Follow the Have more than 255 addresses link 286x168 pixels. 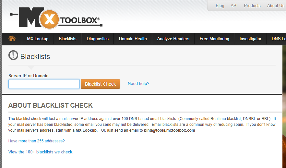36,141
